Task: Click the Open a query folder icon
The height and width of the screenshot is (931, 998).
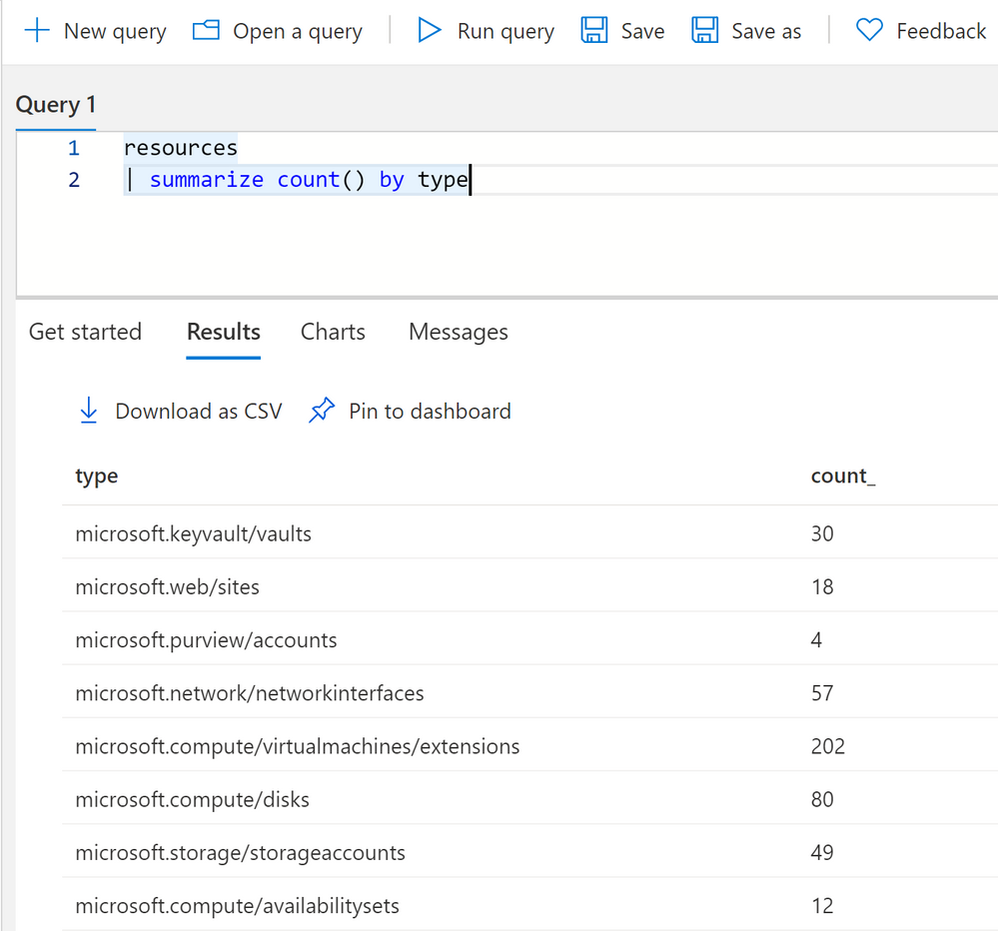Action: 206,31
